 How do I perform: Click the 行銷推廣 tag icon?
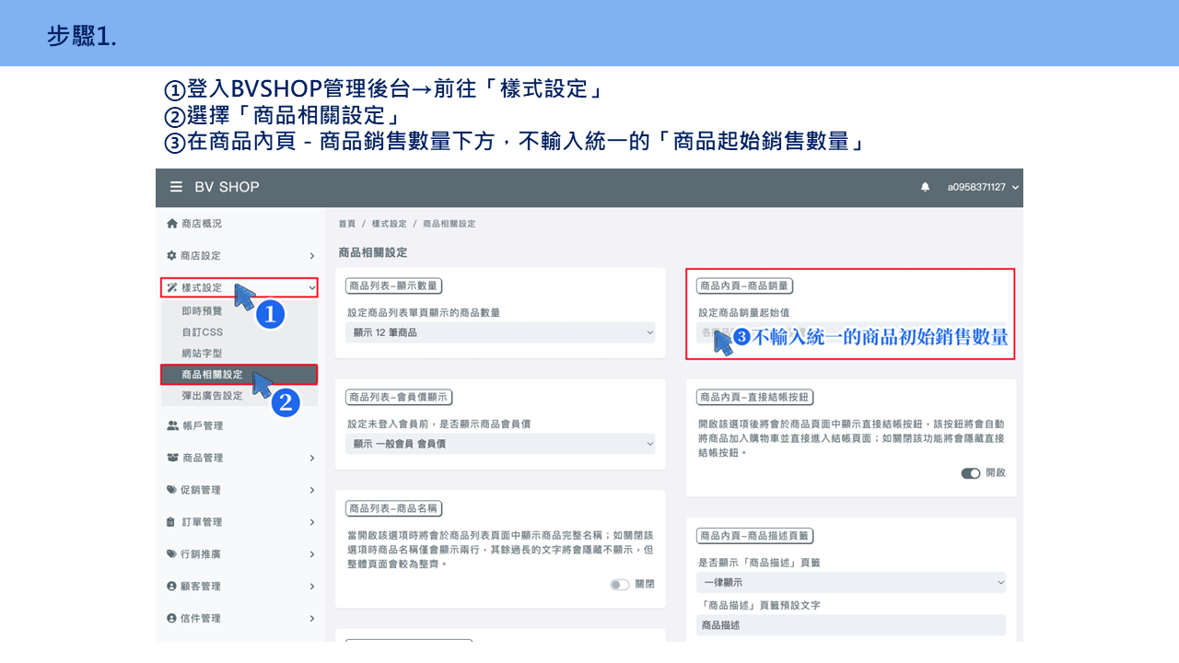click(171, 554)
